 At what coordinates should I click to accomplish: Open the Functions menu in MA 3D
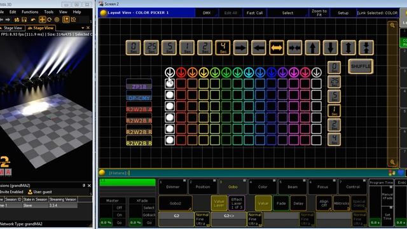[30, 12]
